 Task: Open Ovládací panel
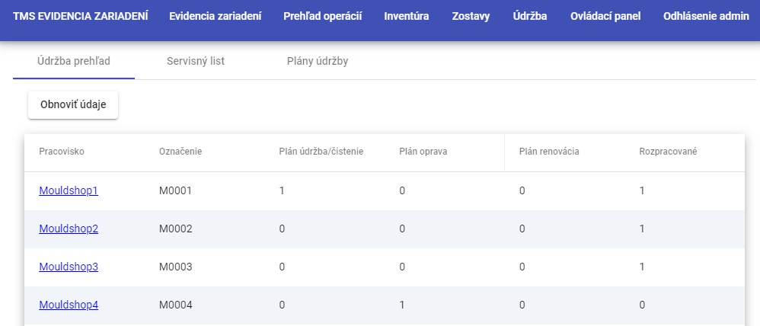pyautogui.click(x=605, y=16)
